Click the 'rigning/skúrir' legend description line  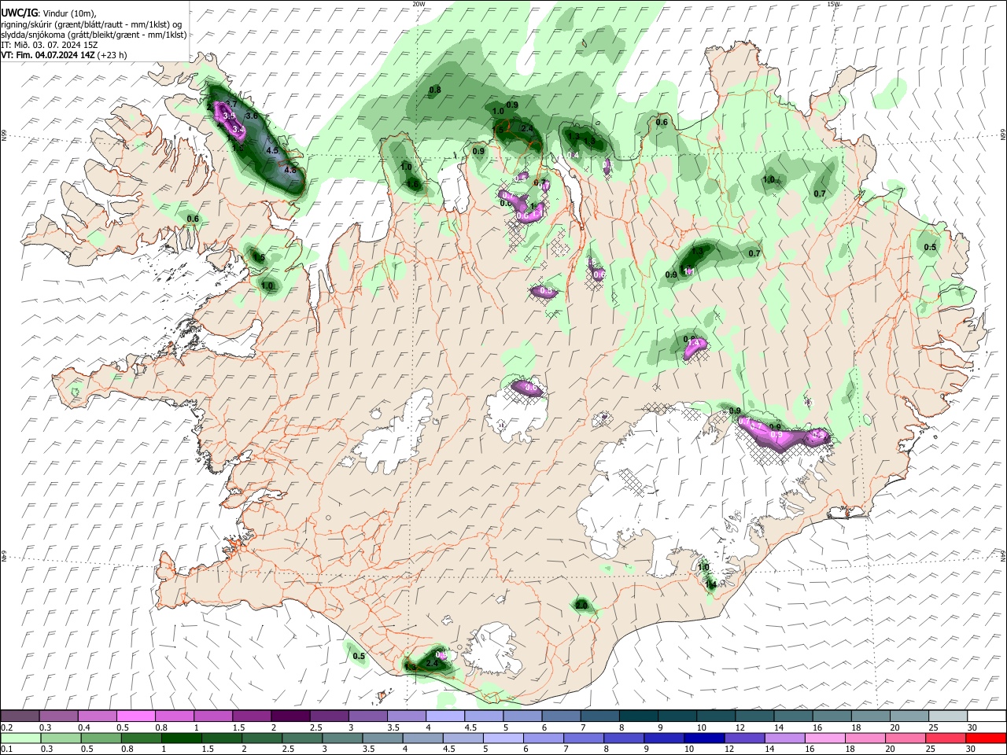[91, 24]
